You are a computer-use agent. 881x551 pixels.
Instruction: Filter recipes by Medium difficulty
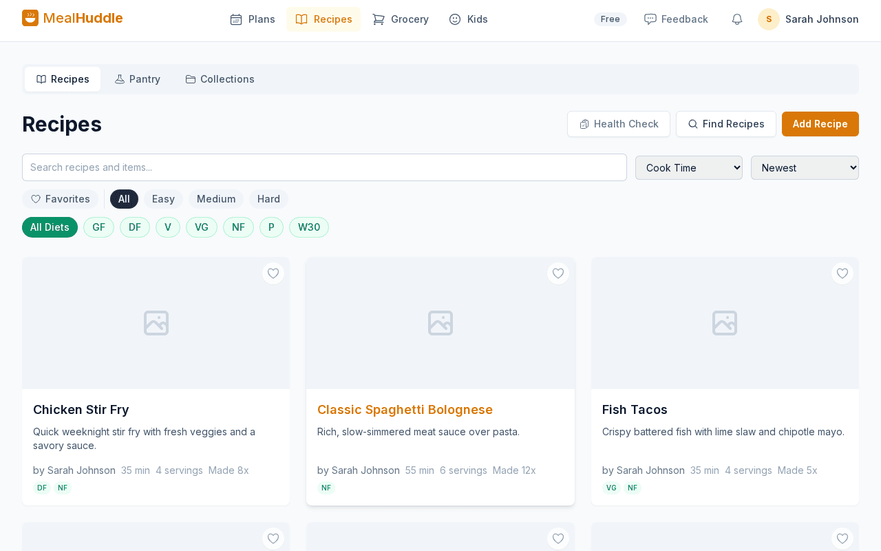coord(216,199)
